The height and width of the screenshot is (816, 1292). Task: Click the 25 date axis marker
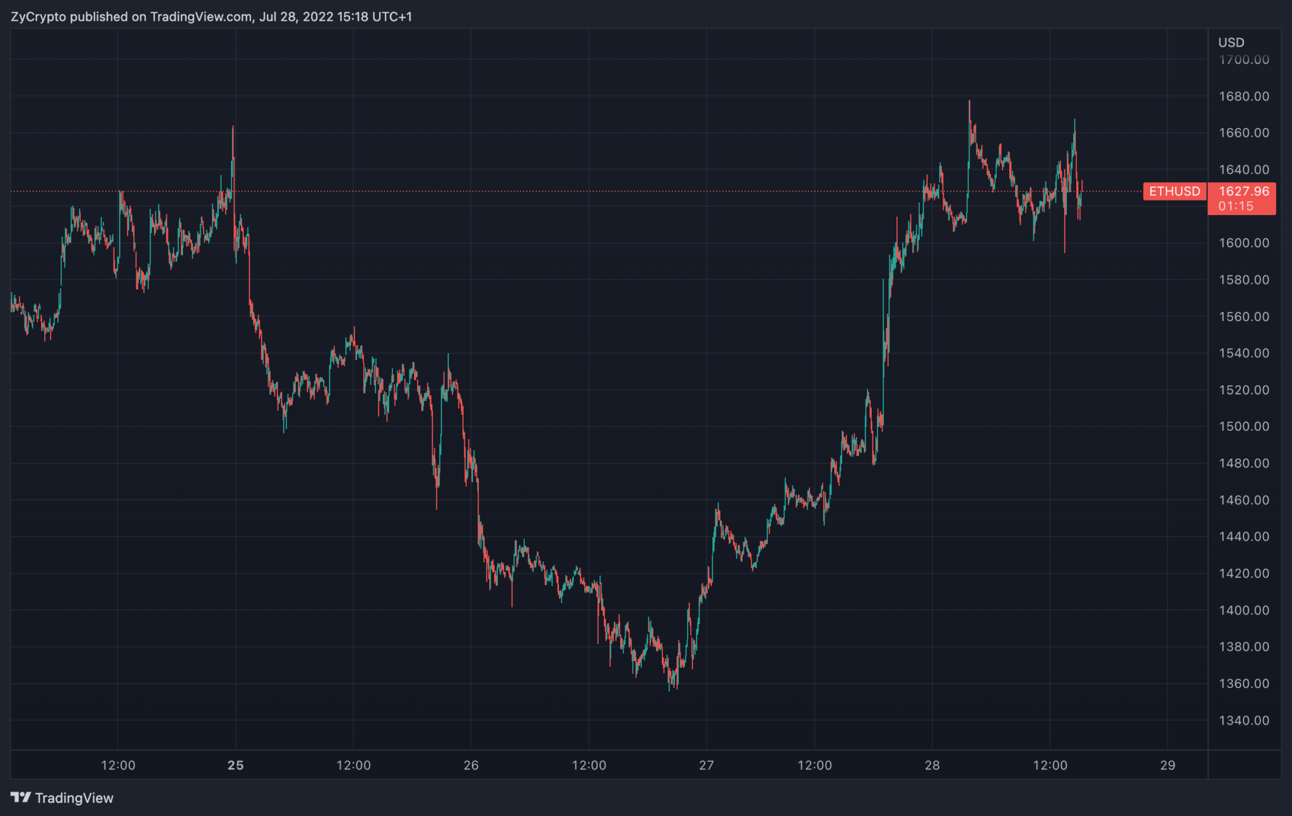235,765
